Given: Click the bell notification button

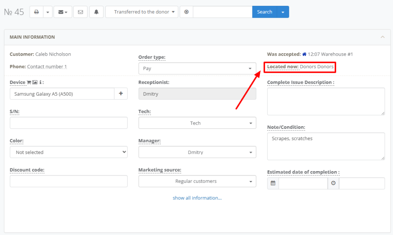Looking at the screenshot, I should click(x=96, y=12).
